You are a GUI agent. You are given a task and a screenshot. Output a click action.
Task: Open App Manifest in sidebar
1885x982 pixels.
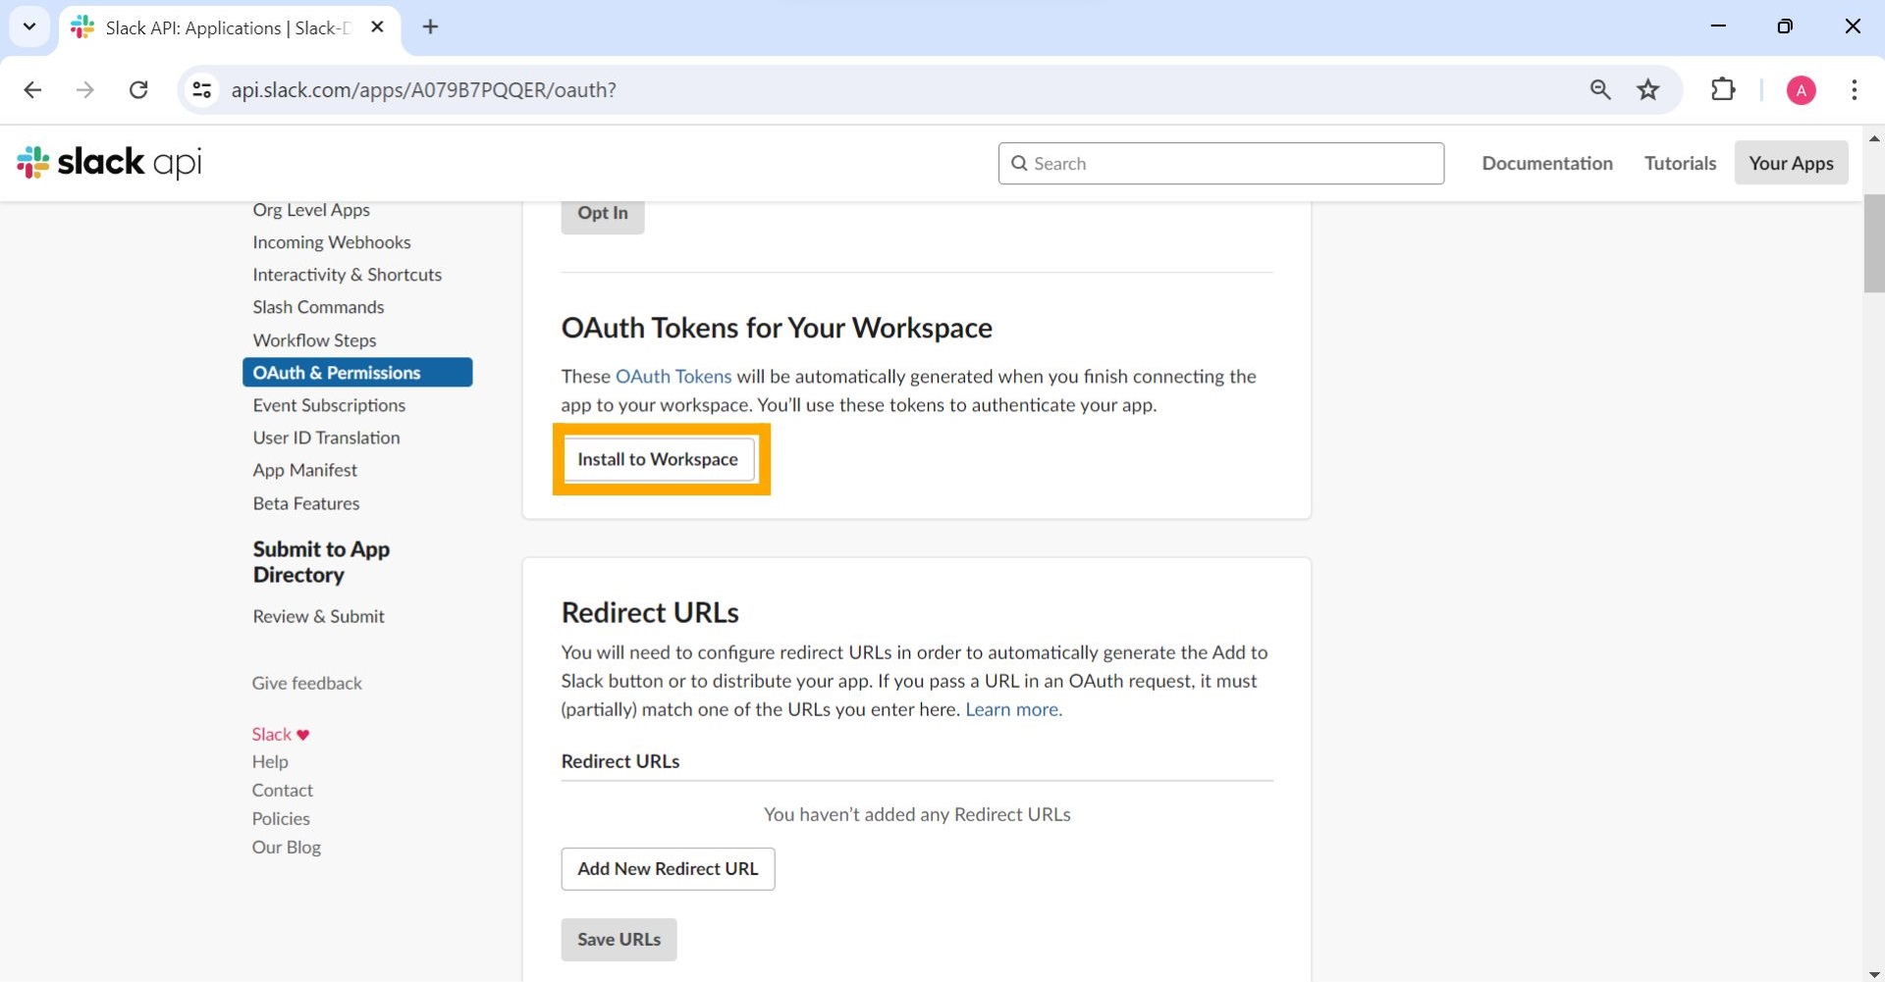pos(304,470)
